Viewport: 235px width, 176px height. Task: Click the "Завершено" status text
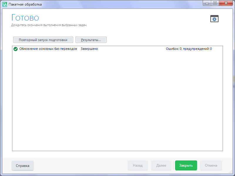tap(89, 49)
